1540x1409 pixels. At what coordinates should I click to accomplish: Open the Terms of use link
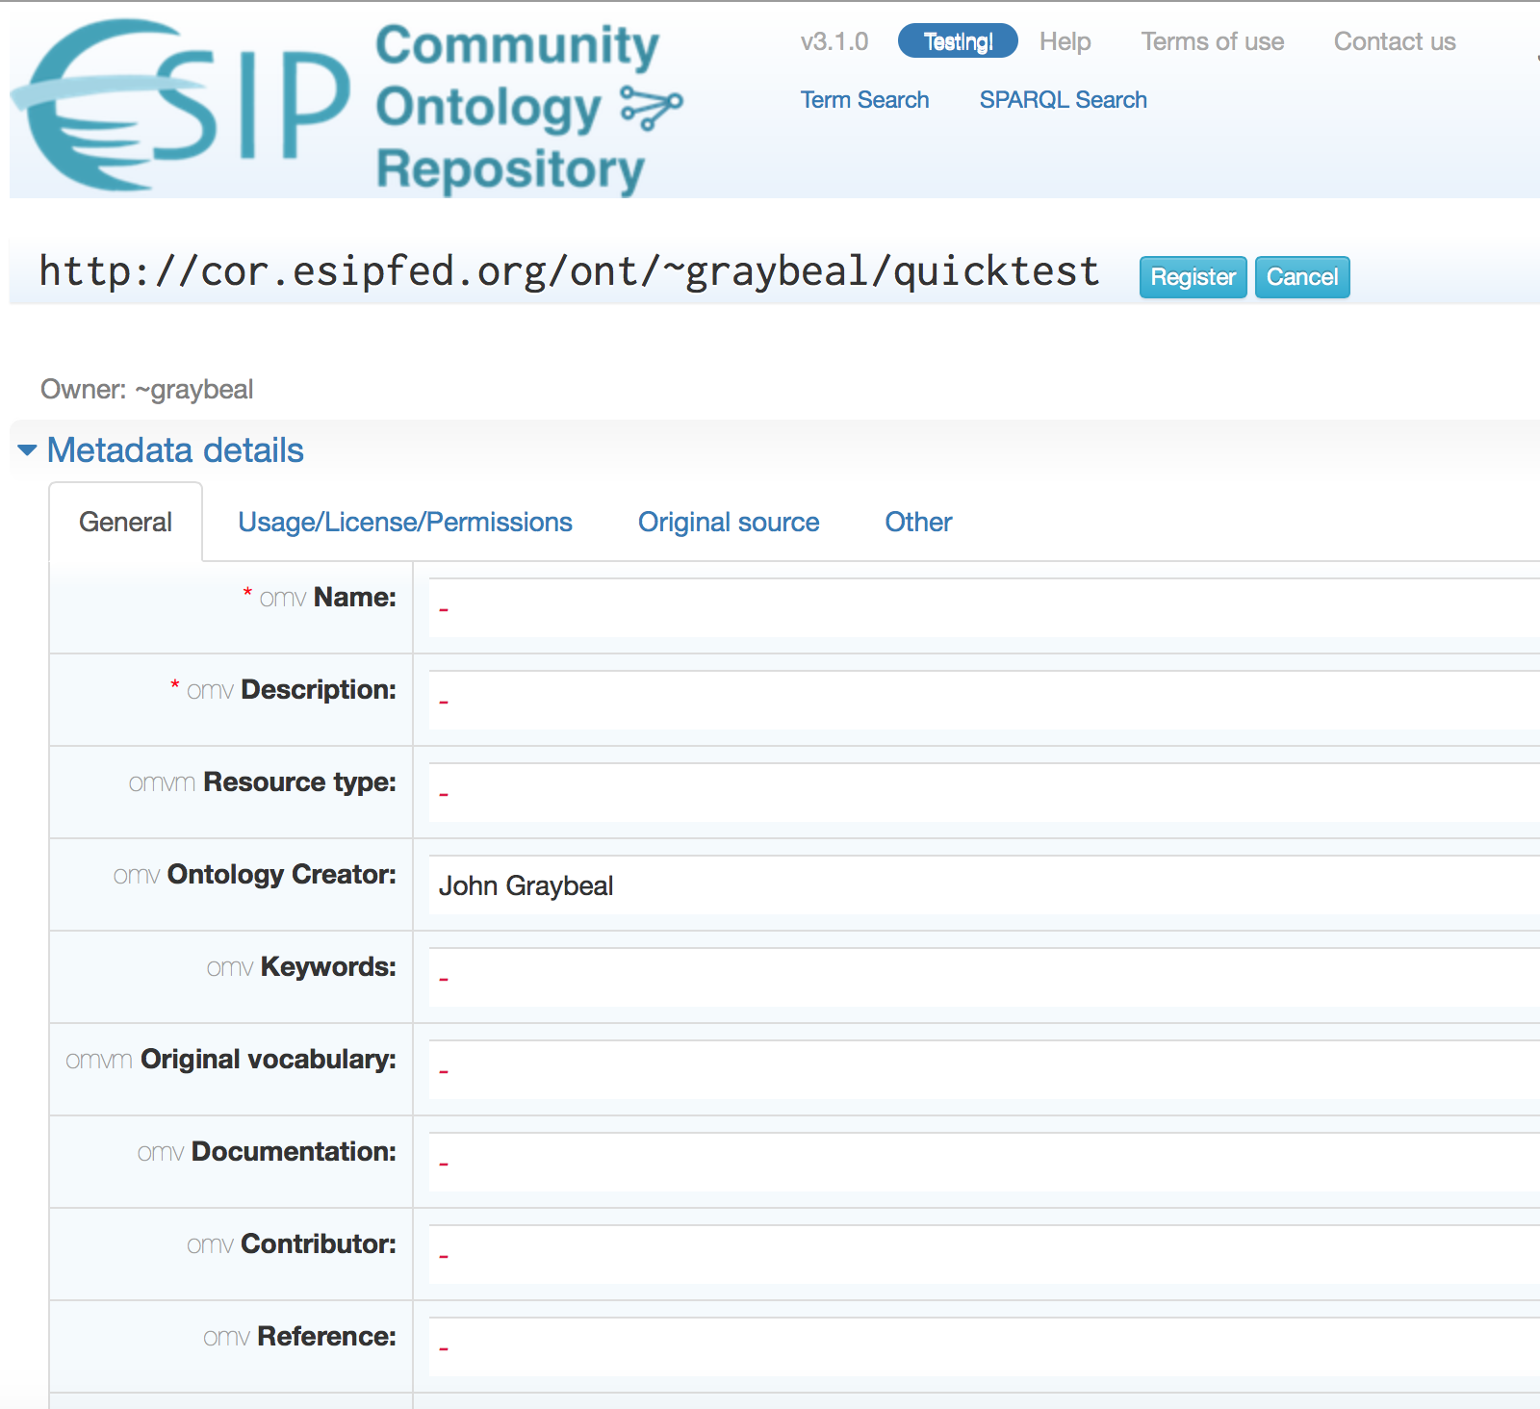click(x=1212, y=41)
